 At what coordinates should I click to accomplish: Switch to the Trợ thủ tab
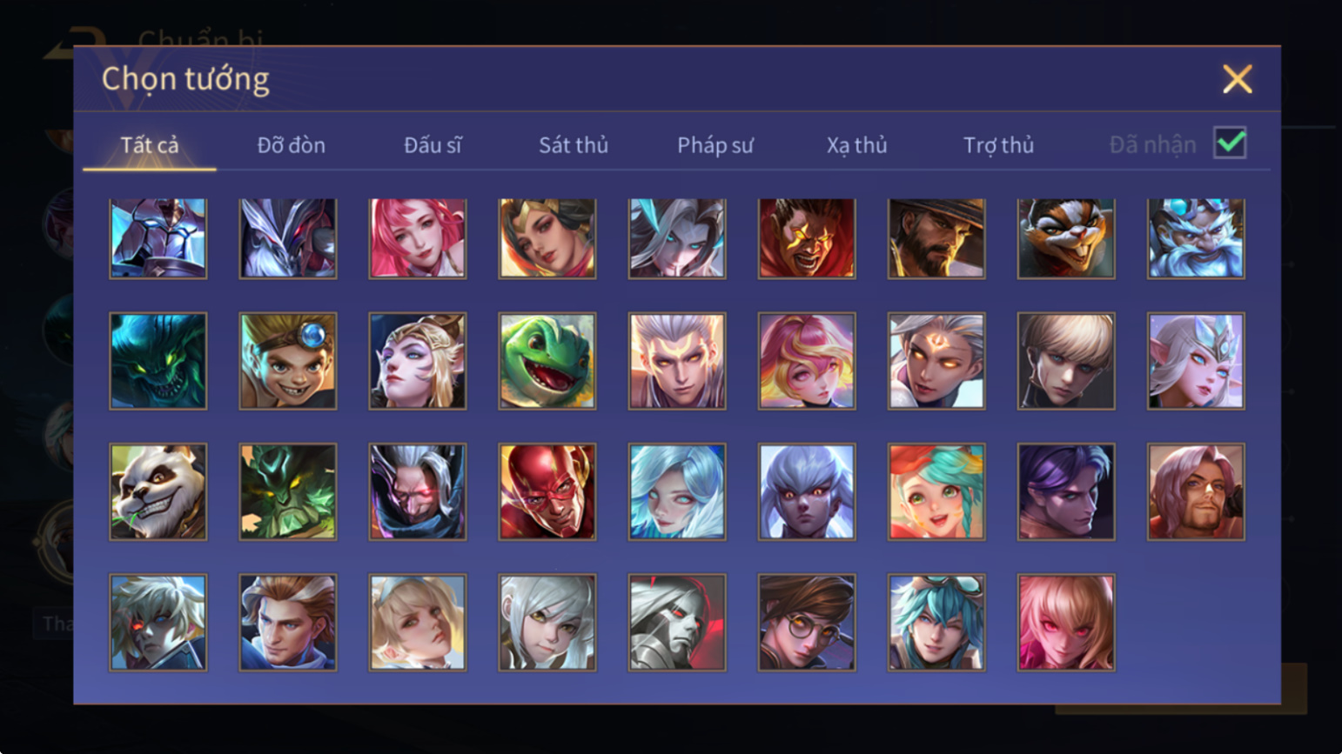(x=998, y=145)
